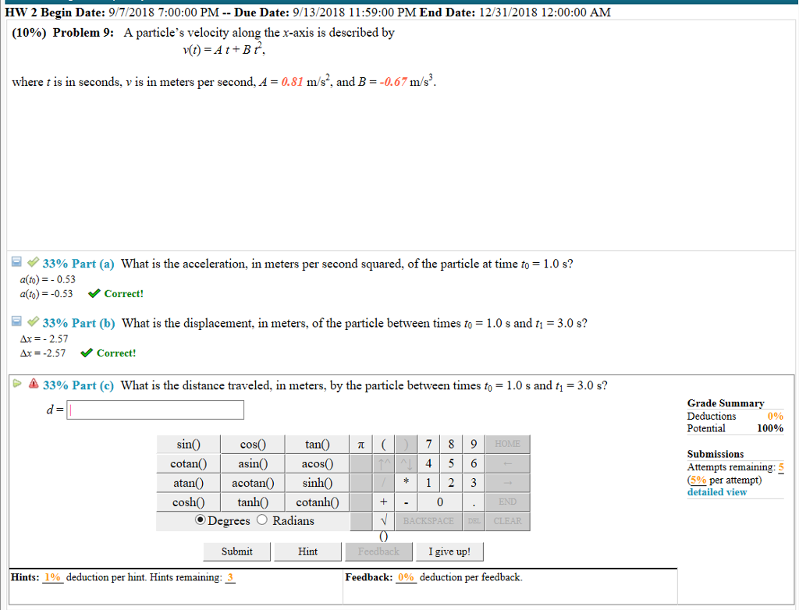Select the Degrees radio button
Image resolution: width=799 pixels, height=610 pixels.
point(203,521)
